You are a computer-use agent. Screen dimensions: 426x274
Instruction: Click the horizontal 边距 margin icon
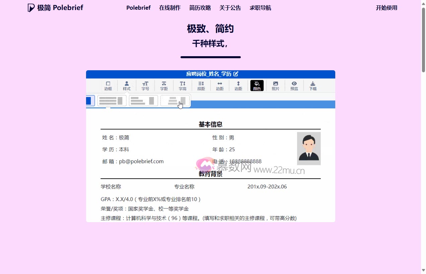(219, 85)
